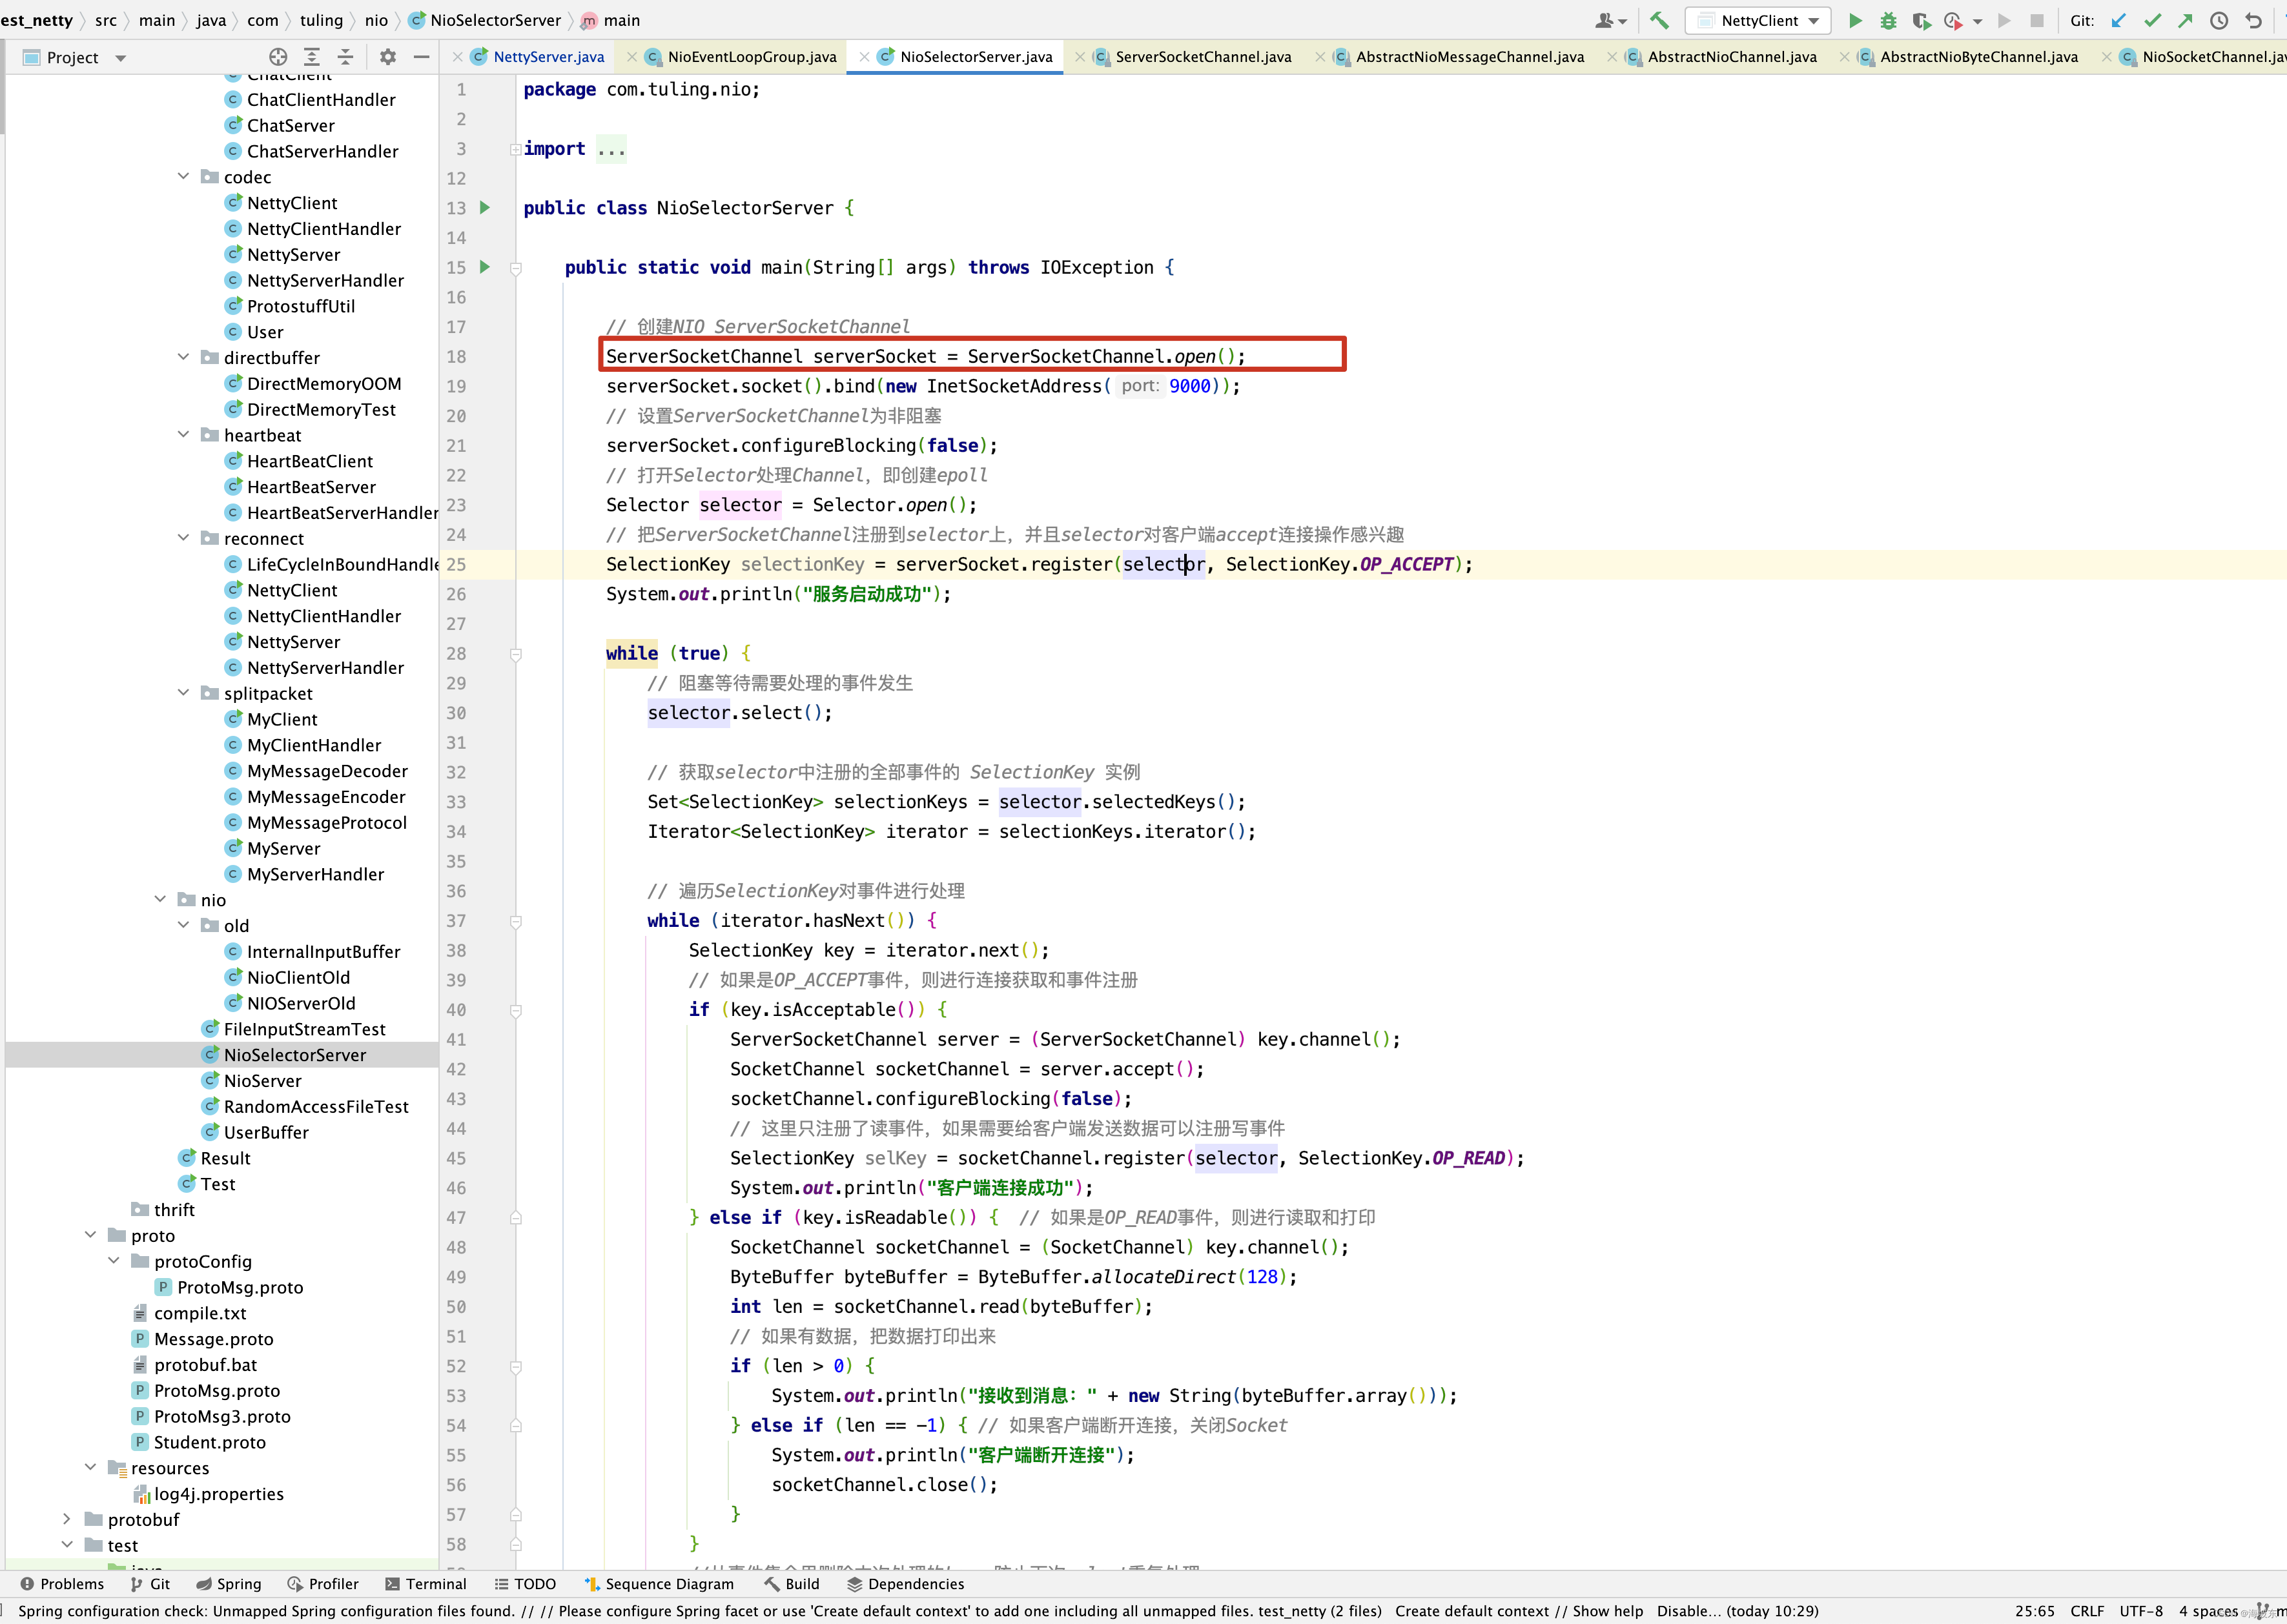2287x1624 pixels.
Task: Switch to the NettyServer.java tab
Action: tap(548, 57)
